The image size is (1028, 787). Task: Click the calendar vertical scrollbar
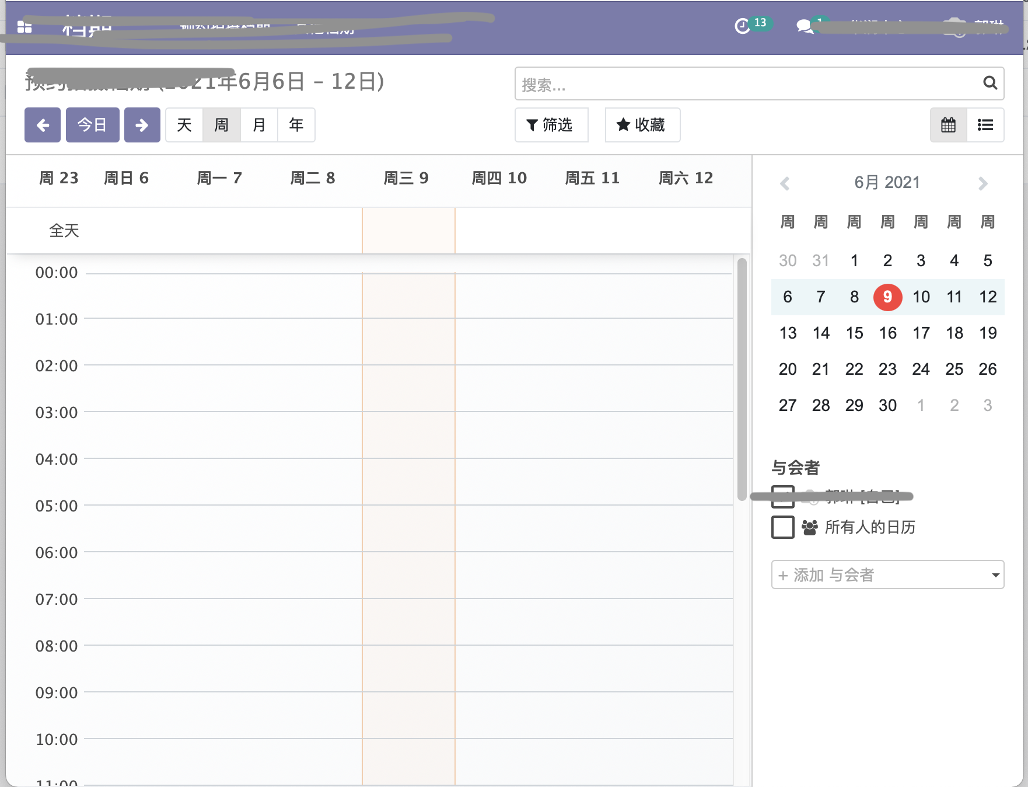click(742, 379)
